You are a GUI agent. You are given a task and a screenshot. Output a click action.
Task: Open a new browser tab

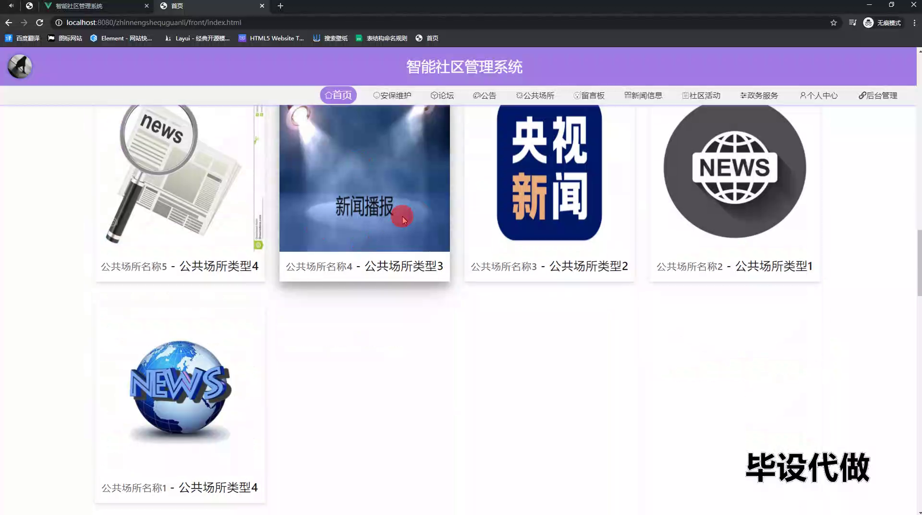(x=280, y=6)
